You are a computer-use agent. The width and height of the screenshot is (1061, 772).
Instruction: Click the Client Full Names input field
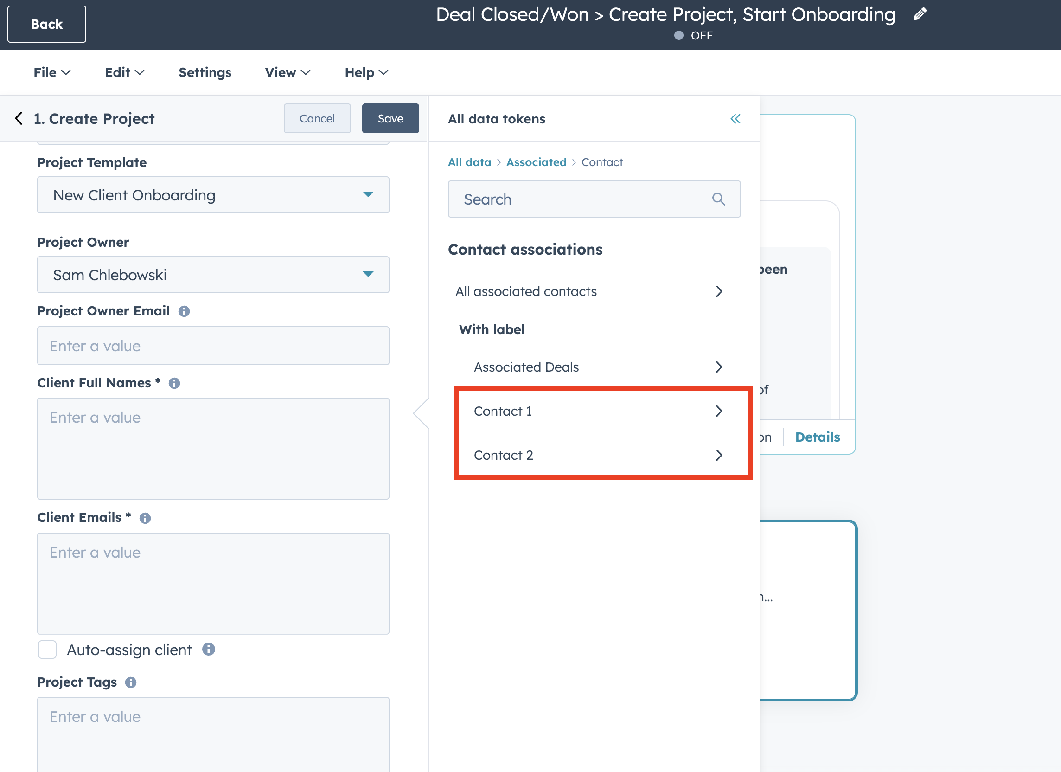(x=213, y=448)
